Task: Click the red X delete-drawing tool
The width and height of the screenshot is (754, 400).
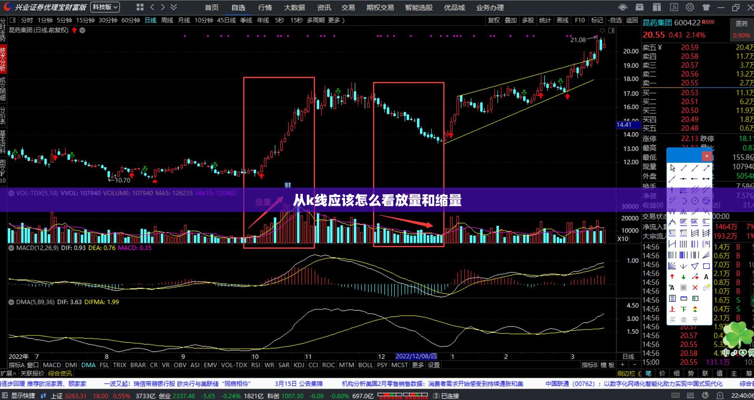Action: 695,287
